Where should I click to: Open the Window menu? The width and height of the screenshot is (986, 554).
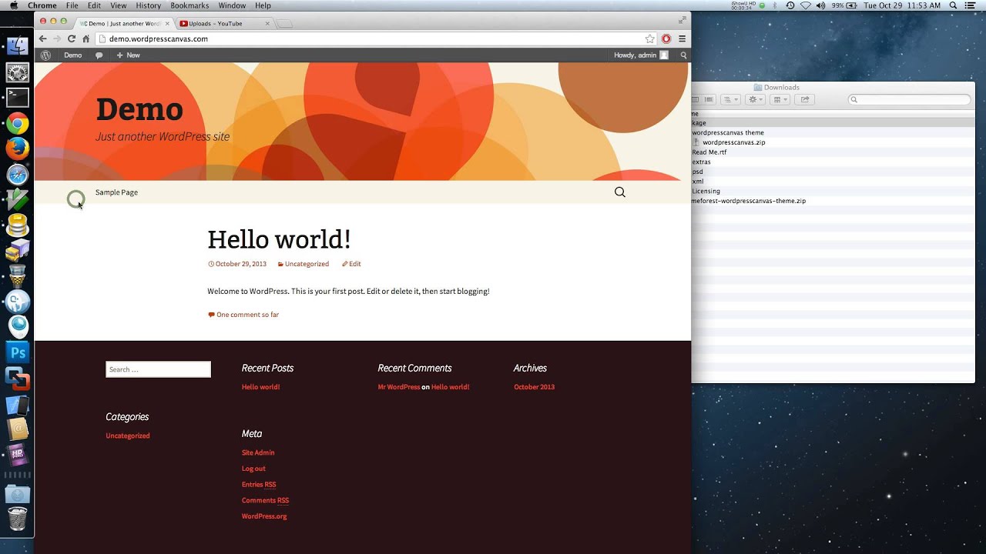[x=232, y=5]
